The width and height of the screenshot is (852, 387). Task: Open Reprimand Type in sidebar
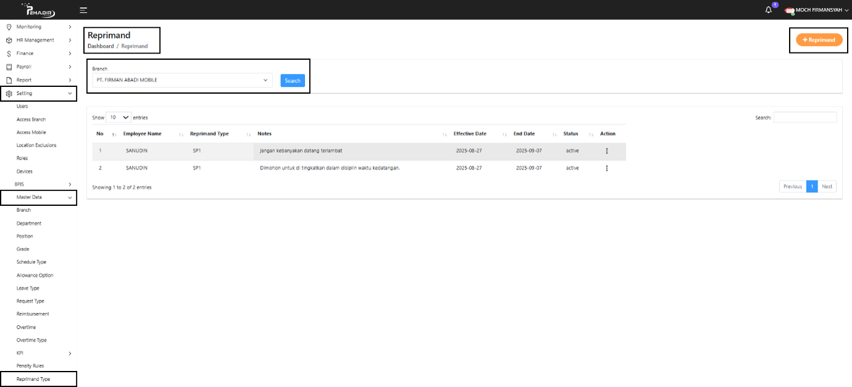pyautogui.click(x=33, y=379)
